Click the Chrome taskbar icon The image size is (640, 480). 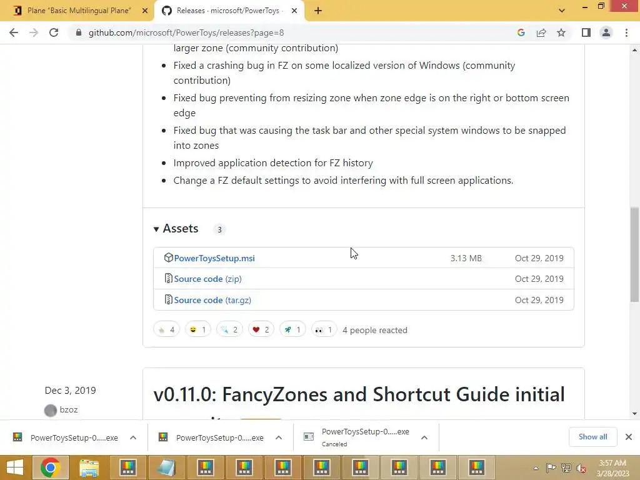pos(51,467)
